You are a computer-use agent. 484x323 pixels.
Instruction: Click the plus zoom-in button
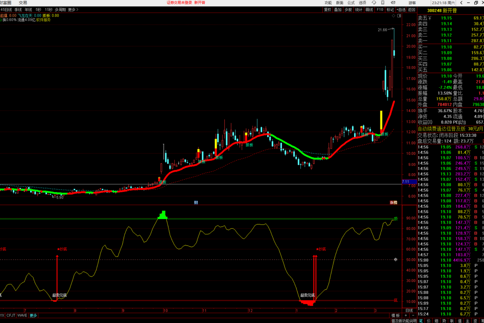[x=406, y=315]
